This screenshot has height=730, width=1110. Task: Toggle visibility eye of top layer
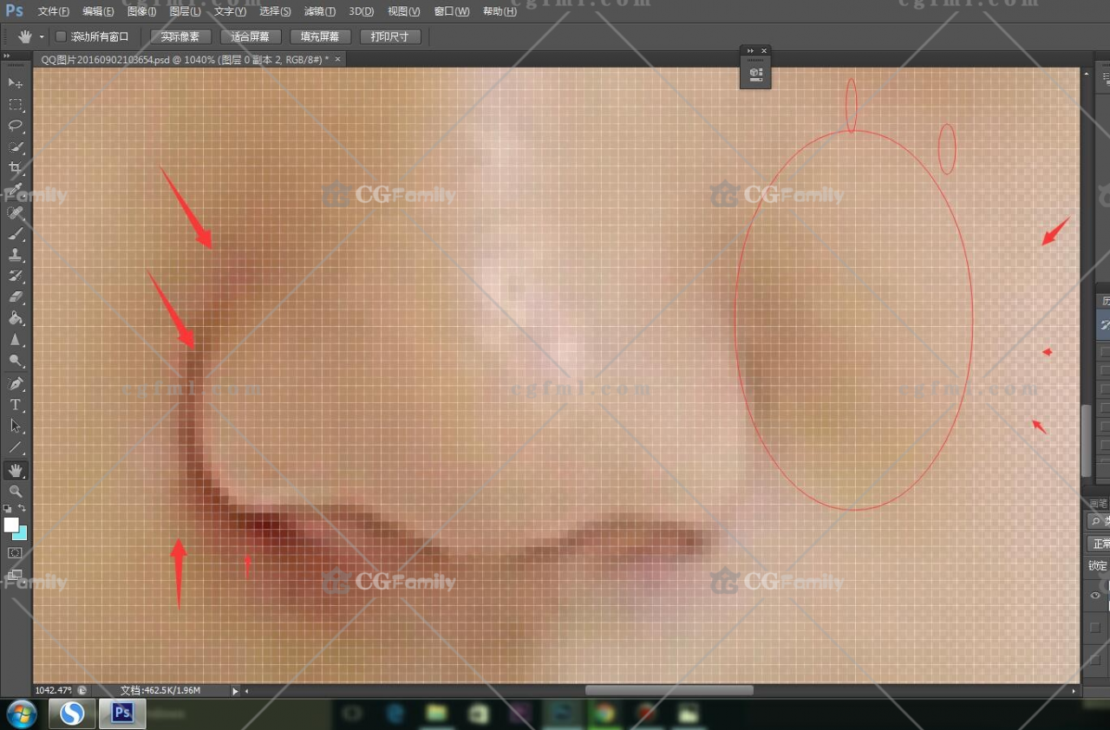pyautogui.click(x=1095, y=596)
